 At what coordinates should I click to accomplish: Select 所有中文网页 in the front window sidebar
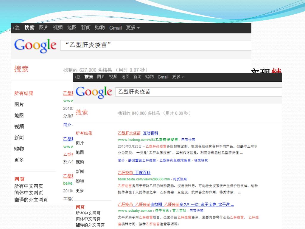point(88,213)
